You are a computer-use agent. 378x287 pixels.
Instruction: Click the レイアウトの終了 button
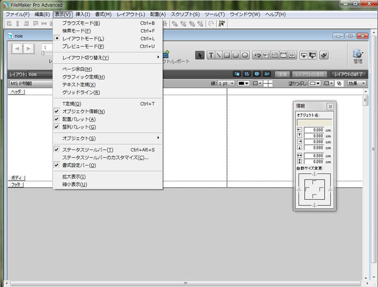349,74
